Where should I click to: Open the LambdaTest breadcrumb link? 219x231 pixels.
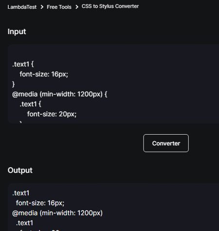(22, 7)
